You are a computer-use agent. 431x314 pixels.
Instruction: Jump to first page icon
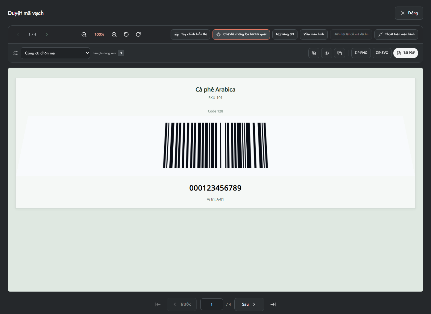tap(158, 304)
